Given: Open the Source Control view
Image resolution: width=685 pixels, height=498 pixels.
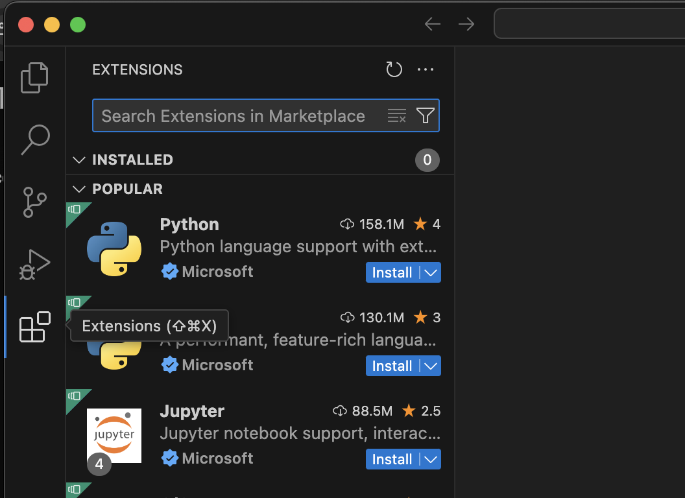Looking at the screenshot, I should (35, 202).
